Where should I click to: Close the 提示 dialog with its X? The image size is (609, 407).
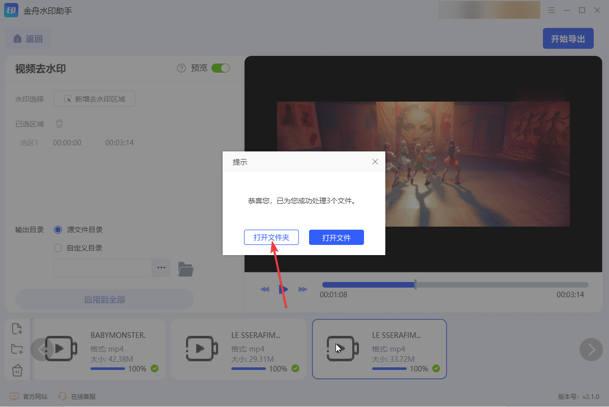pyautogui.click(x=375, y=162)
